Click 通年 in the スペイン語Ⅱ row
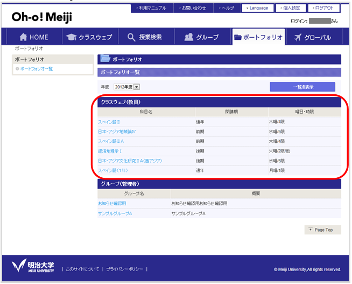The image size is (352, 284). (x=200, y=122)
